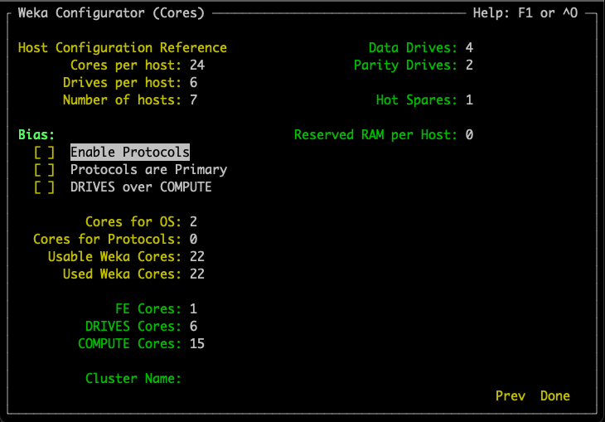
Task: Select the COMPUTE Cores value
Action: [196, 344]
